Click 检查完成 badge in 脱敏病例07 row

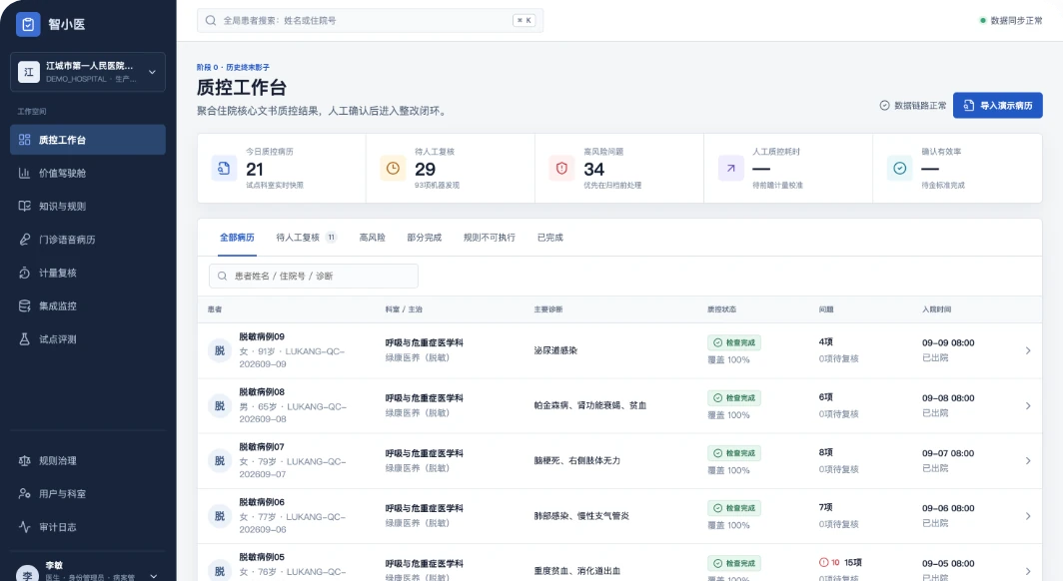click(734, 453)
